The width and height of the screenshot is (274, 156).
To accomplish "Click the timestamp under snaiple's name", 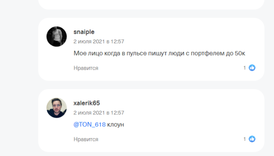I will coord(99,41).
